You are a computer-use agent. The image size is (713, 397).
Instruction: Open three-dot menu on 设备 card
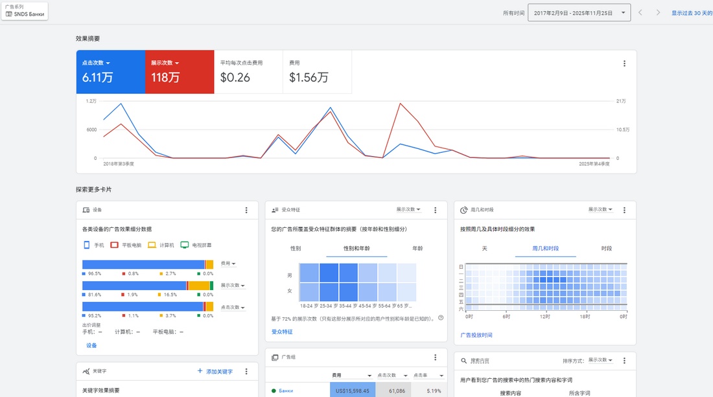coord(246,210)
